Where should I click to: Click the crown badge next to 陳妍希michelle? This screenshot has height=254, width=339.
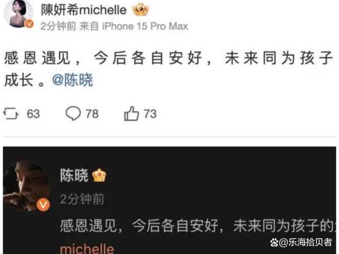click(141, 10)
